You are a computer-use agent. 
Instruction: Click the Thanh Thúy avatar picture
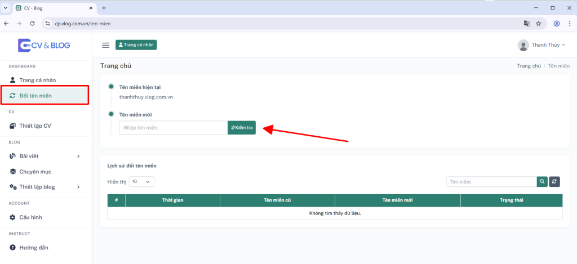(x=523, y=45)
